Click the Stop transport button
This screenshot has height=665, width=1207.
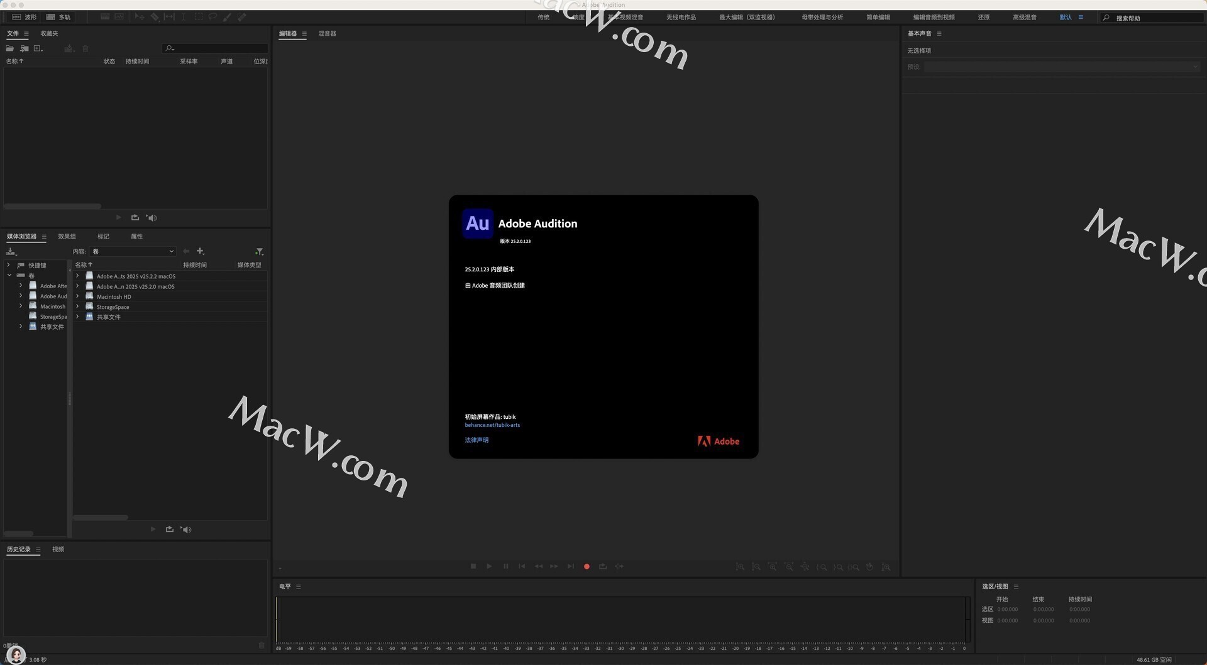473,566
